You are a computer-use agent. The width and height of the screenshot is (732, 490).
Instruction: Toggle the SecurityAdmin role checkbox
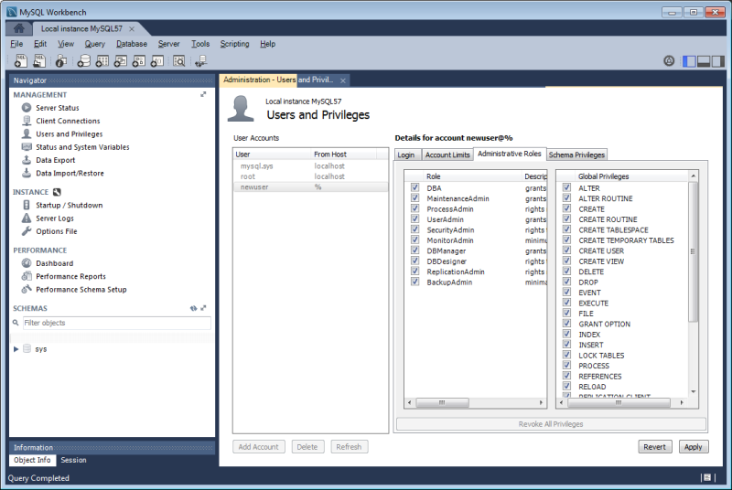click(414, 229)
